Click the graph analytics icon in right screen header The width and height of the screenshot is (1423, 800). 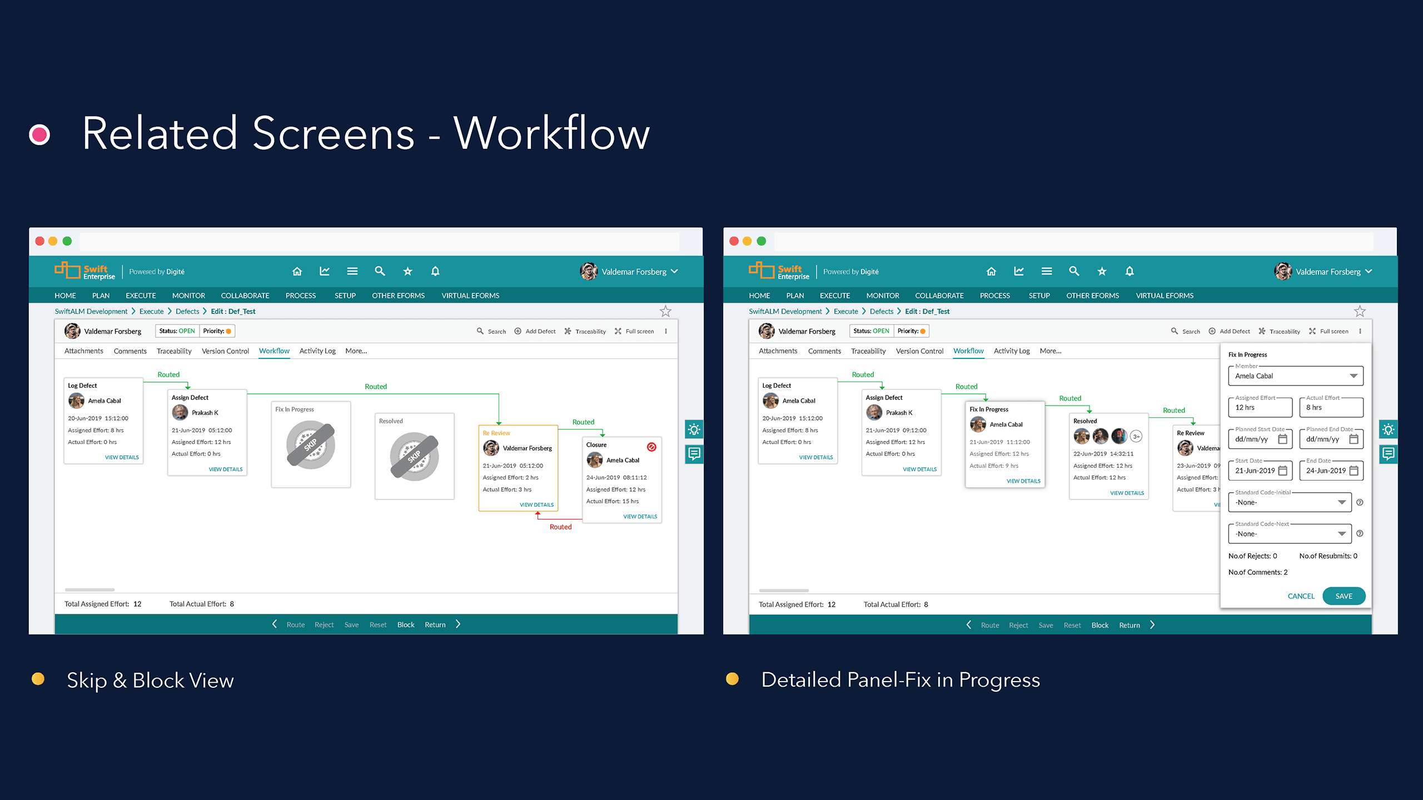[x=1018, y=271]
